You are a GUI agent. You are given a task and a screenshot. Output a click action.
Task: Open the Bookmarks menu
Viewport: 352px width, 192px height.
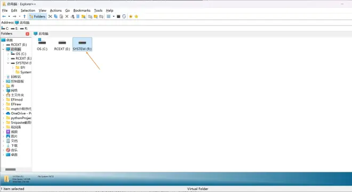(82, 10)
